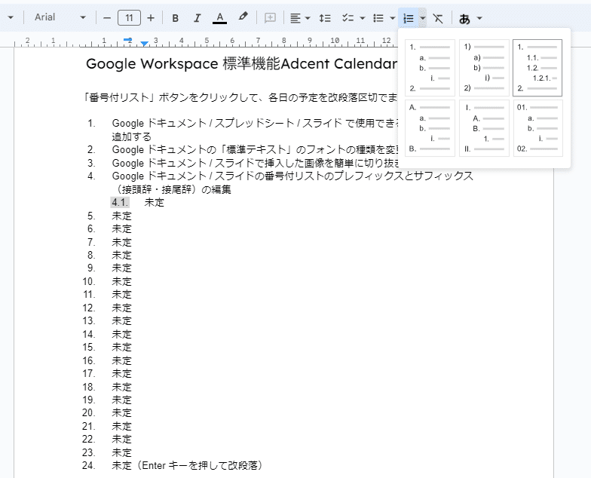Click the checklist icon
Image resolution: width=591 pixels, height=478 pixels.
click(x=348, y=18)
